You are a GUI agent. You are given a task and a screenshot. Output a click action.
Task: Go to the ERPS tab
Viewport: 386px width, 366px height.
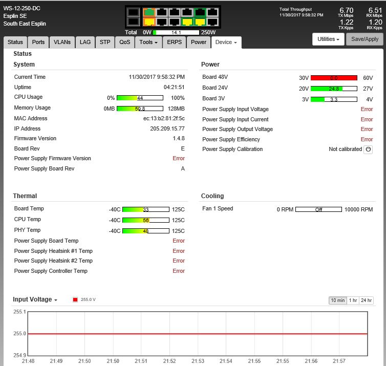(x=175, y=42)
